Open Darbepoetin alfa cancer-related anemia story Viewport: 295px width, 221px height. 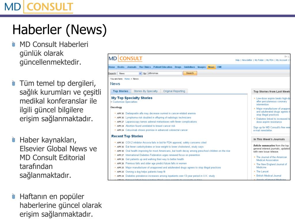160,113
